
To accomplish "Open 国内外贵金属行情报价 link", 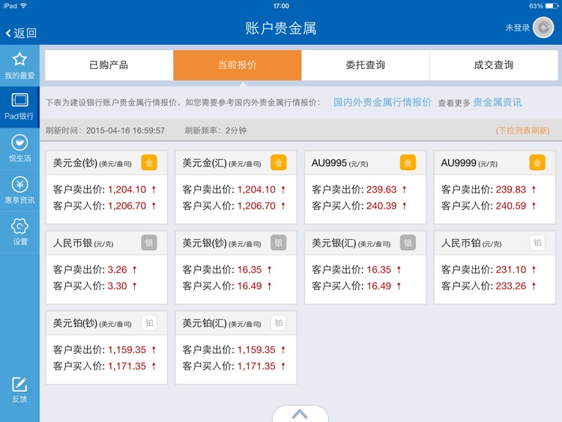I will point(382,102).
